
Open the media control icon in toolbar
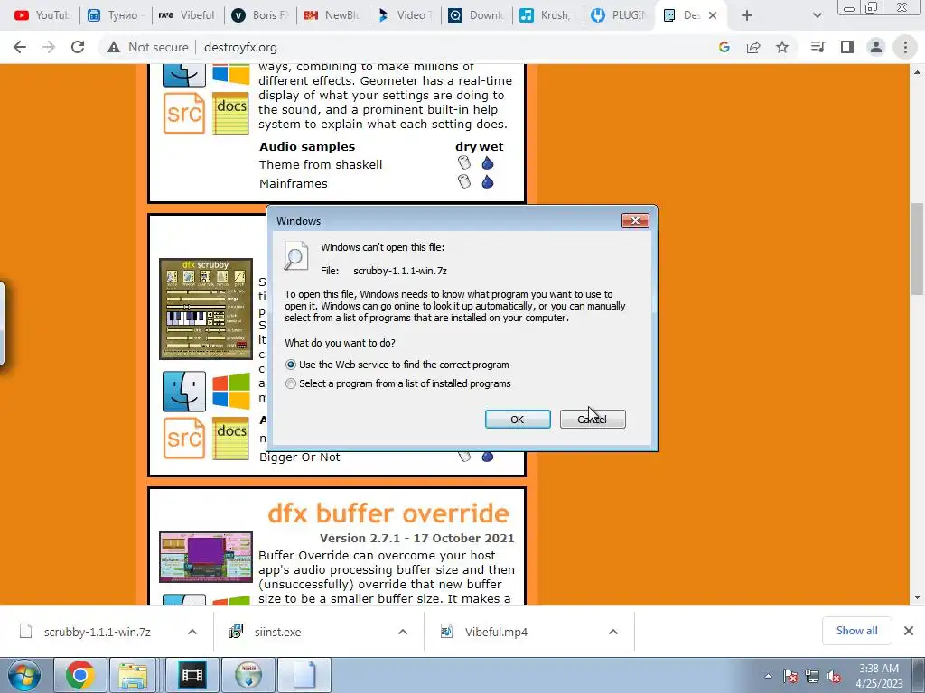point(818,47)
